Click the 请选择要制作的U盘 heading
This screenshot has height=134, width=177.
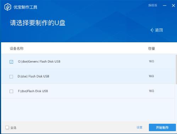tap(38, 23)
